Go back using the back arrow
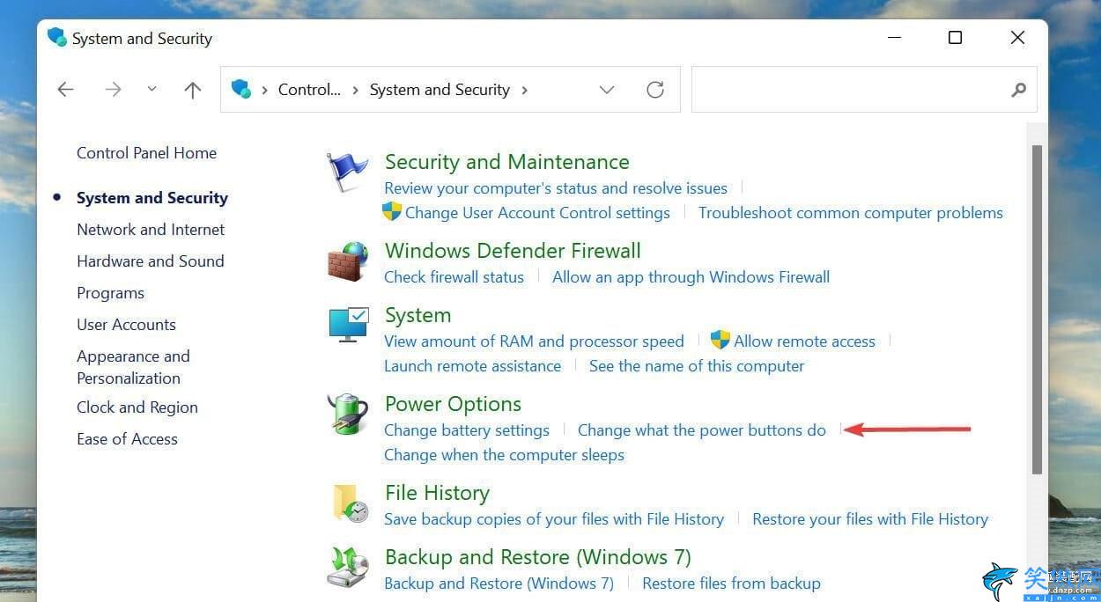Image resolution: width=1101 pixels, height=602 pixels. click(x=65, y=89)
